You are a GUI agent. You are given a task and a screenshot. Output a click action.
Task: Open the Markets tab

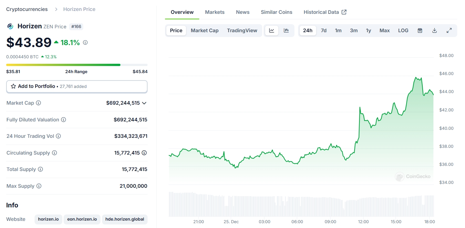pos(214,12)
